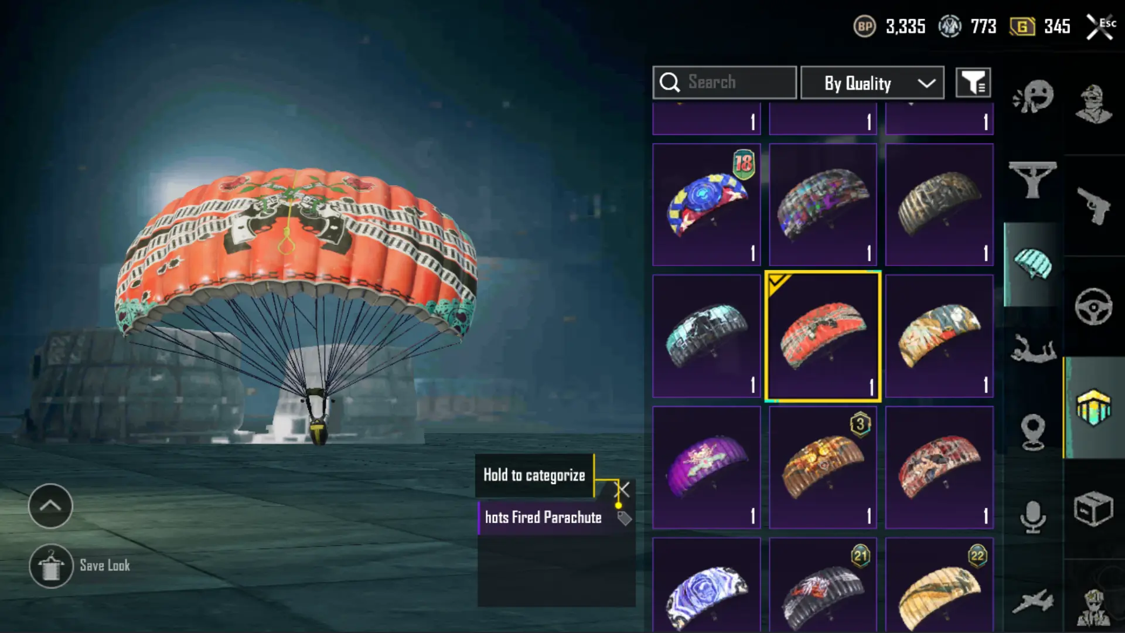Select the Hots Fired Parachute label

[543, 518]
